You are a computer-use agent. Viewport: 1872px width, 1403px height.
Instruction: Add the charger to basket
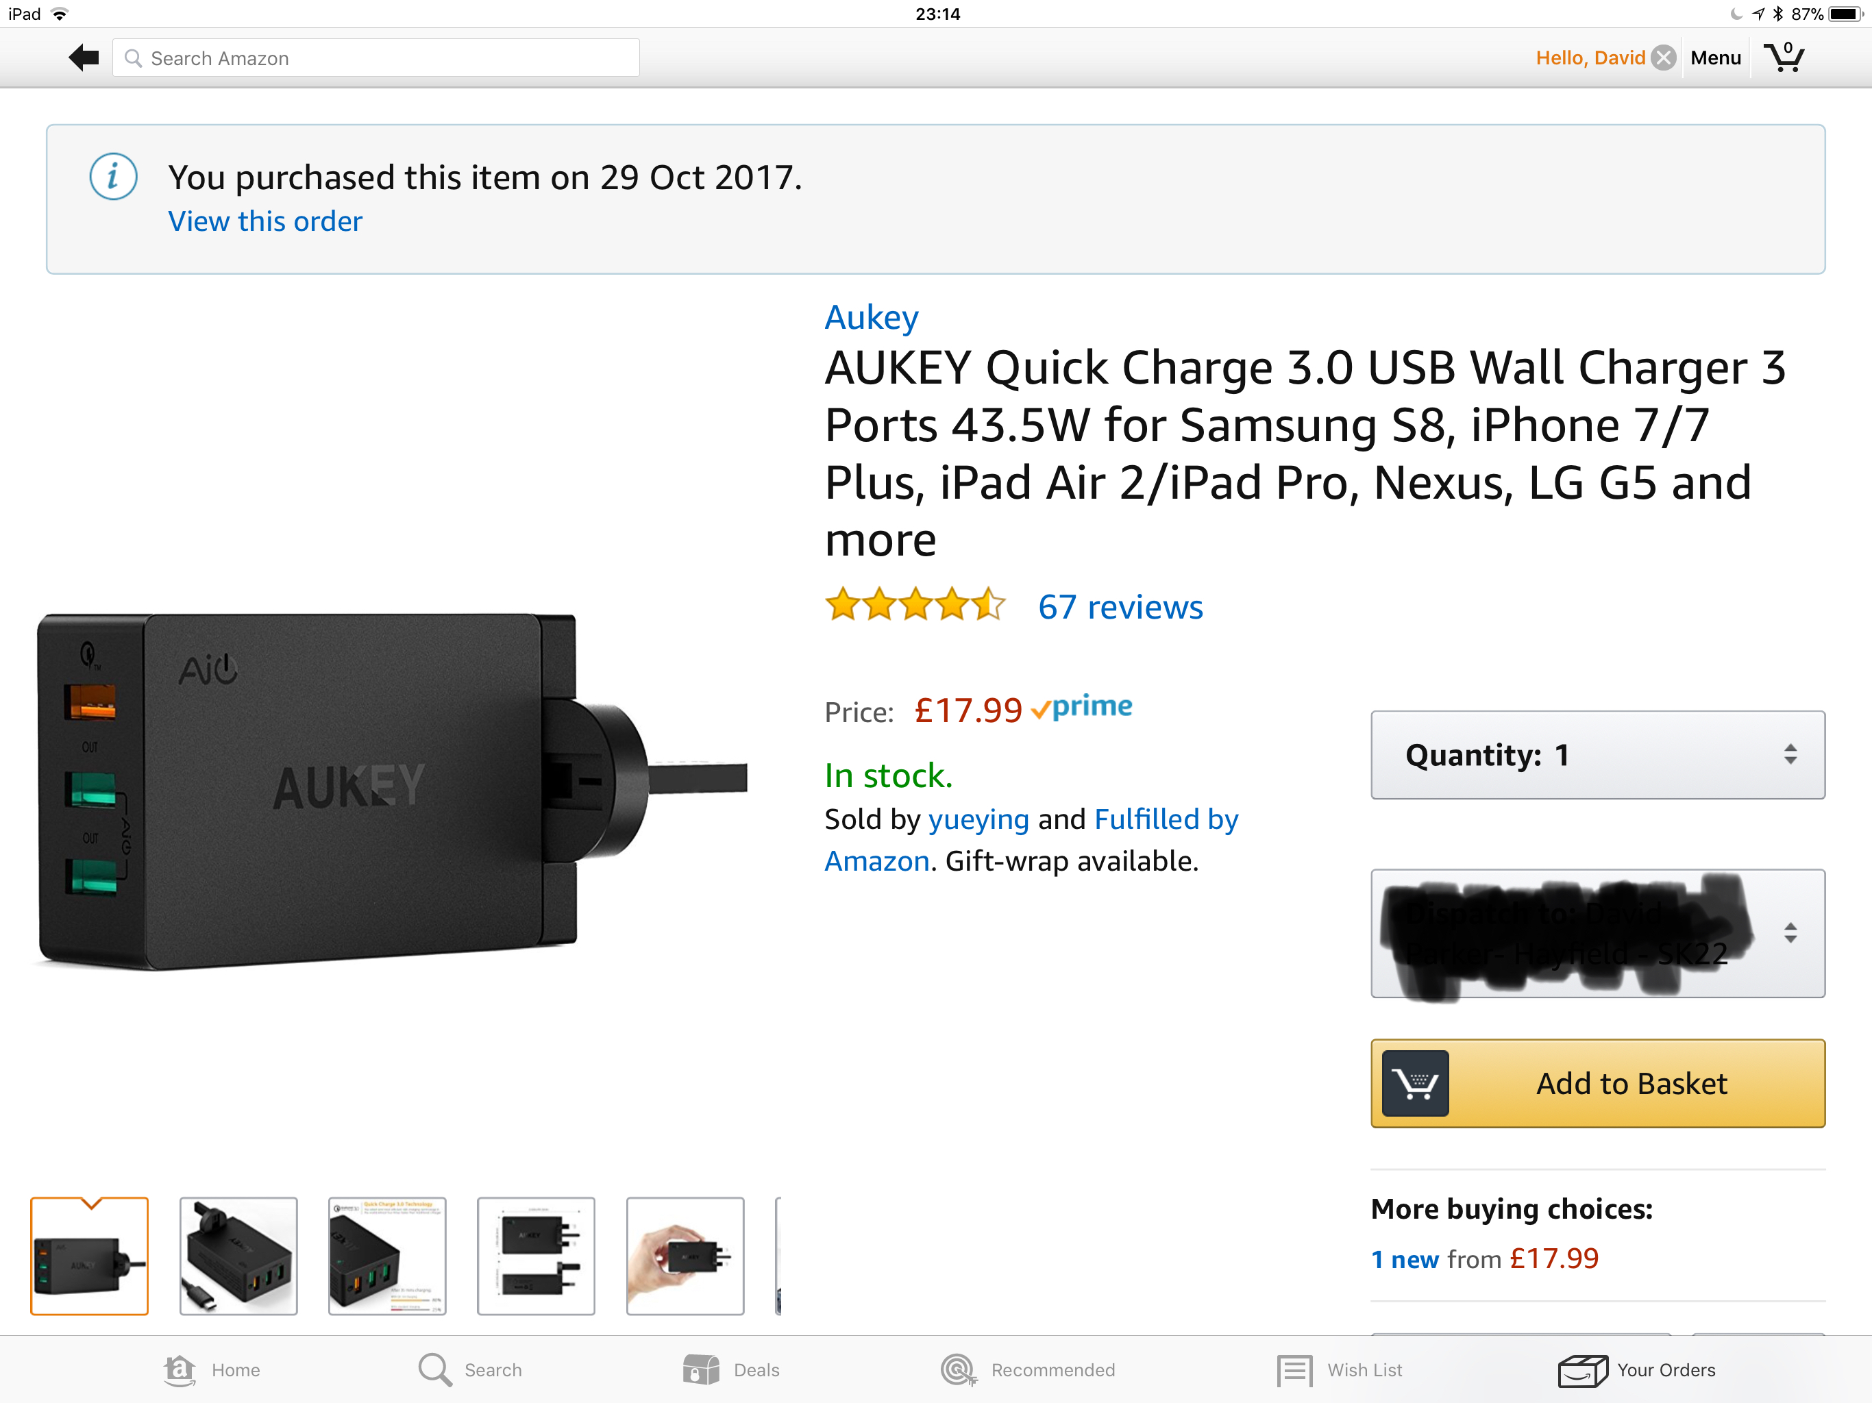point(1597,1083)
